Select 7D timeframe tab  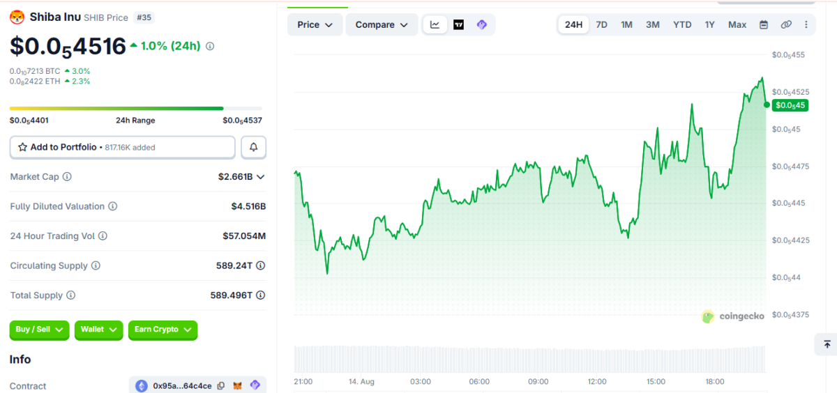tap(601, 24)
